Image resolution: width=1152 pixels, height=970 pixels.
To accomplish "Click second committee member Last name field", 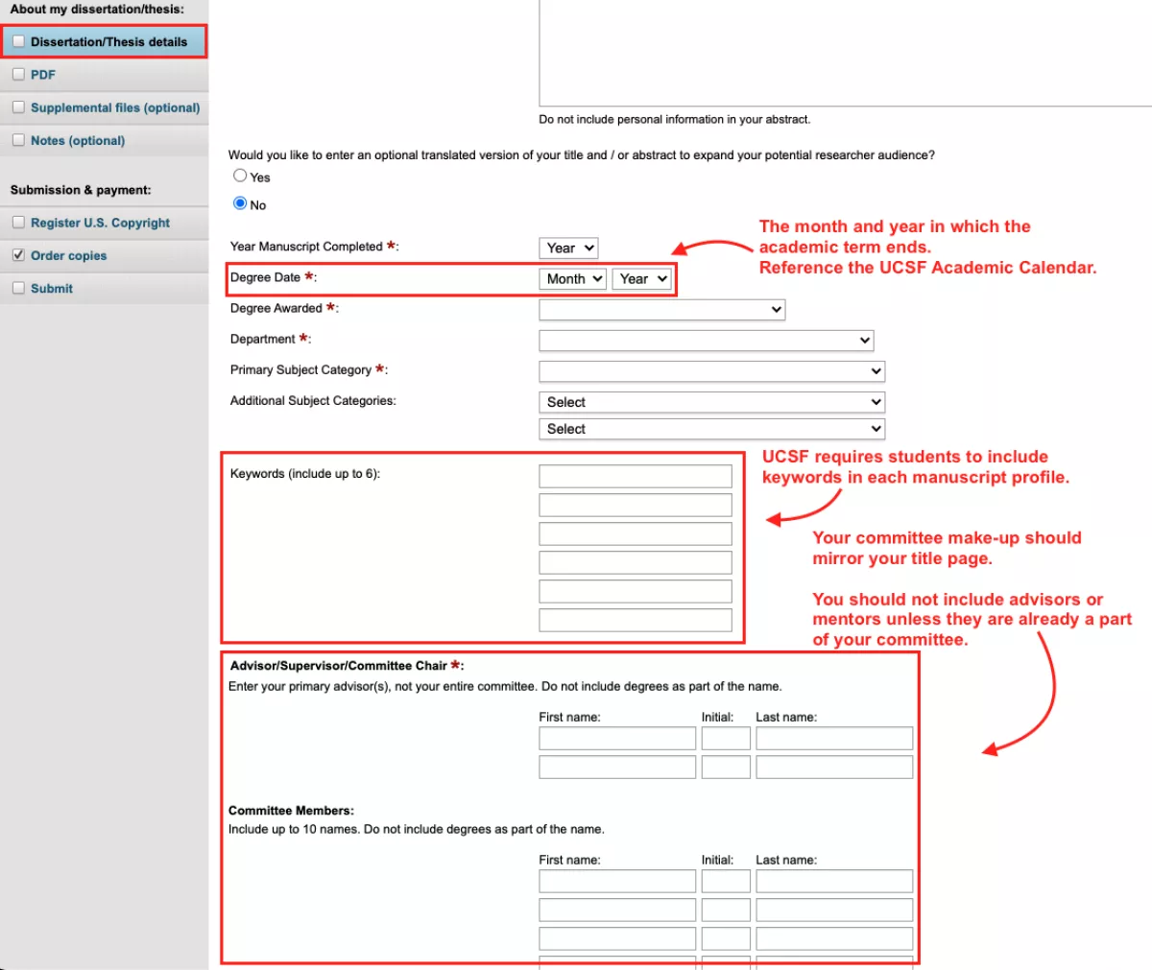I will pos(834,910).
